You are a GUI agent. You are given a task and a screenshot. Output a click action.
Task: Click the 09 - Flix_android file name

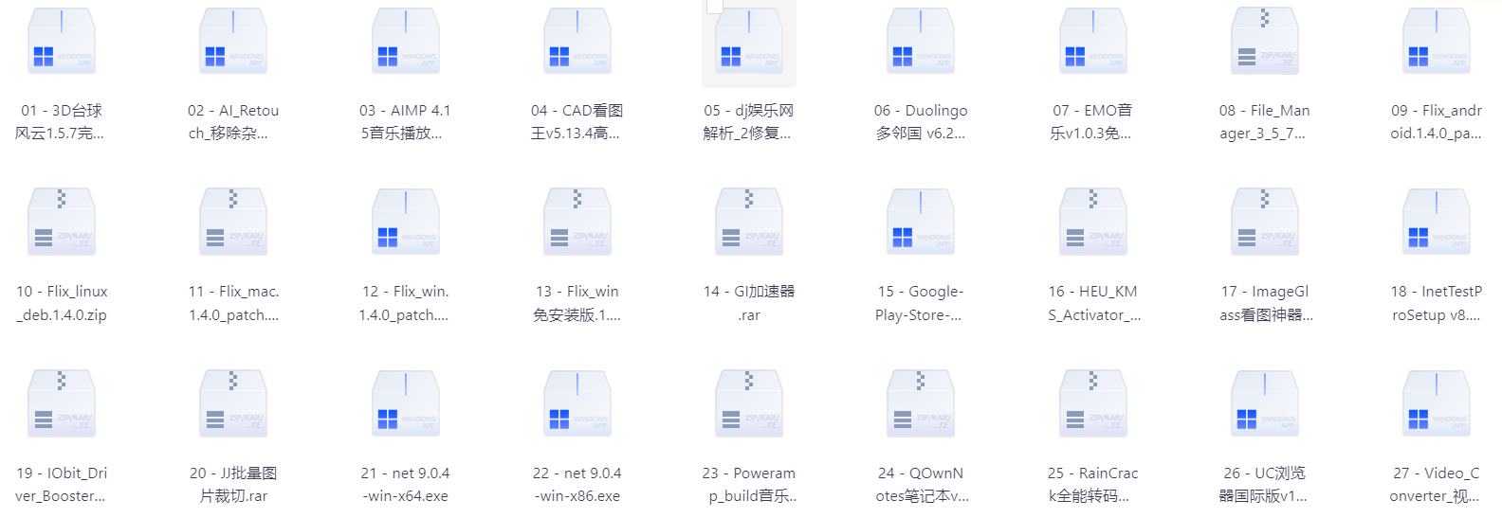1436,122
